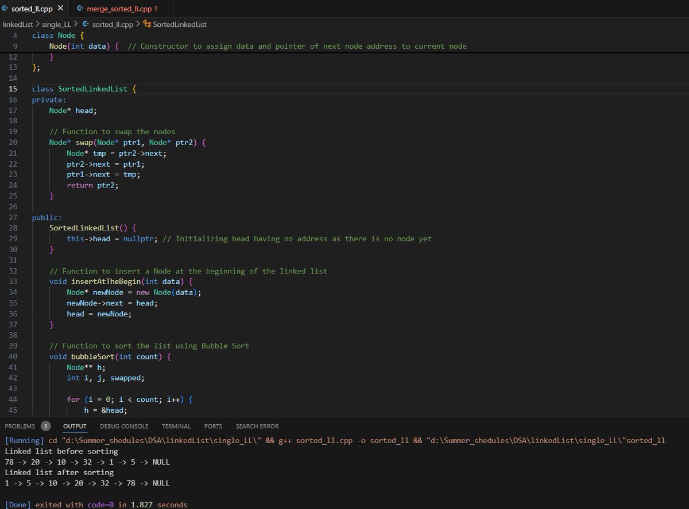Open the TERMINAL panel tab

176,426
